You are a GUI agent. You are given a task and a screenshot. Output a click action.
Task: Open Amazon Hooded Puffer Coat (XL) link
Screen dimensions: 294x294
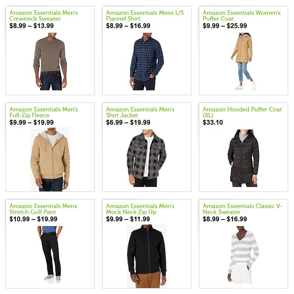pos(242,112)
